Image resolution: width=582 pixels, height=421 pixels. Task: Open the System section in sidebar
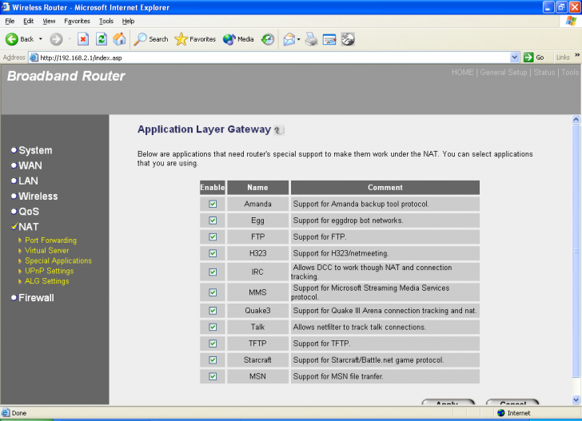(x=35, y=150)
